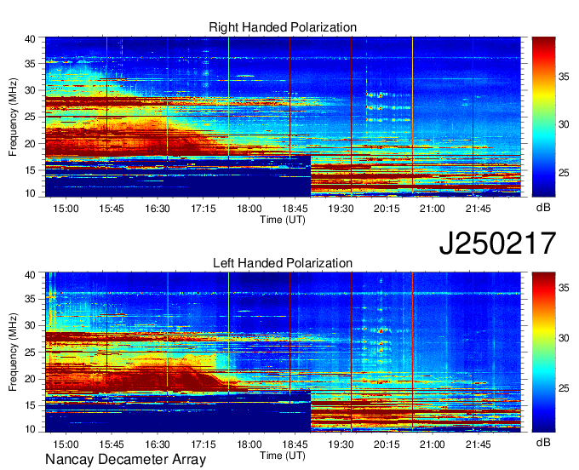Click the top plot's colorbar scale
Image resolution: width=579 pixels, height=470 pixels.
543,117
